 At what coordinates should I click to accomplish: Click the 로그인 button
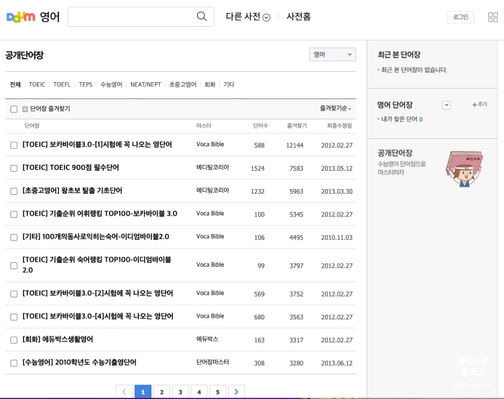[460, 17]
